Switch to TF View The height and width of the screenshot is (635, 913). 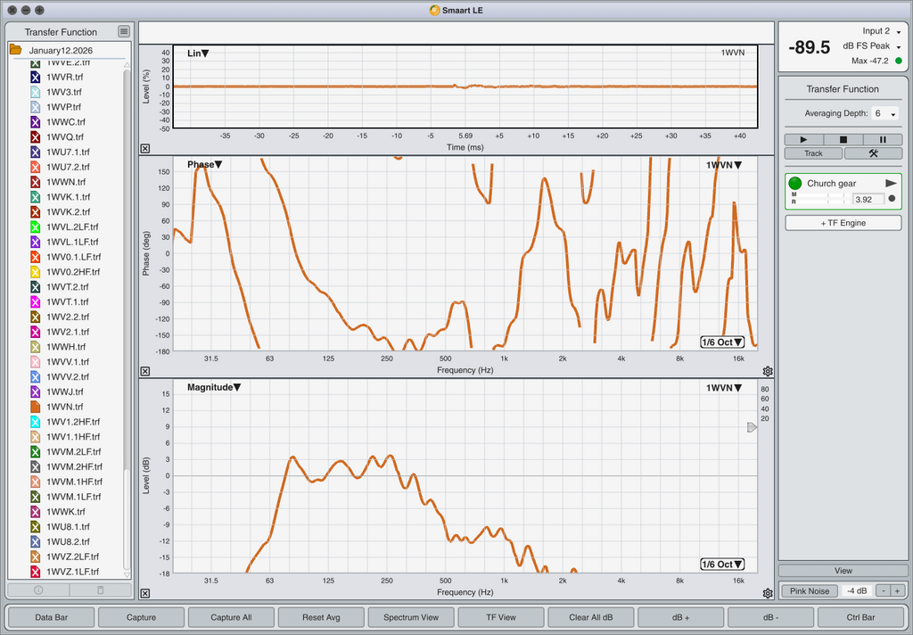tap(501, 617)
